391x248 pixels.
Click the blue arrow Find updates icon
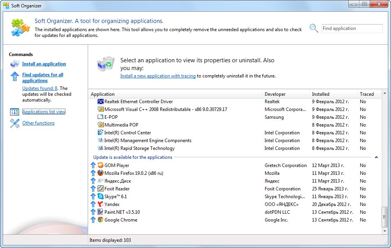[x=15, y=76]
